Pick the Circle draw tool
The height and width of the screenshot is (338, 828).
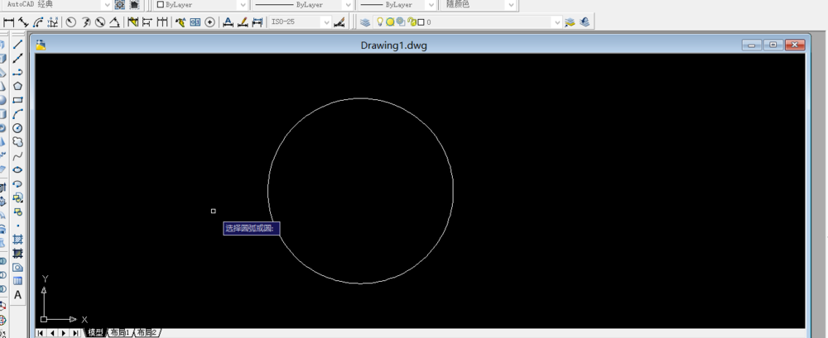[x=17, y=127]
